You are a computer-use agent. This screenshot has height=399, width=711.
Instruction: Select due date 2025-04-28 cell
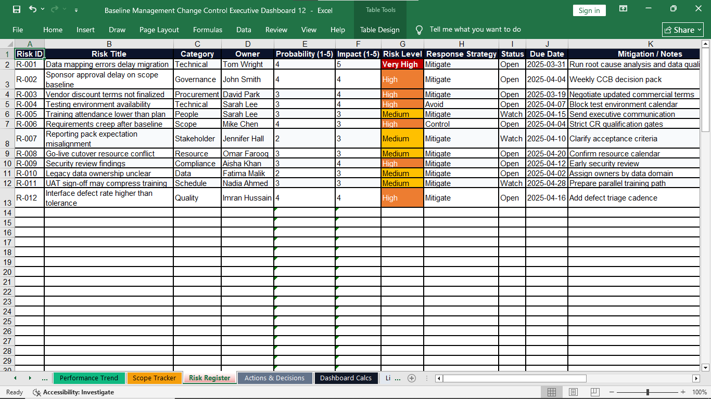click(x=547, y=183)
